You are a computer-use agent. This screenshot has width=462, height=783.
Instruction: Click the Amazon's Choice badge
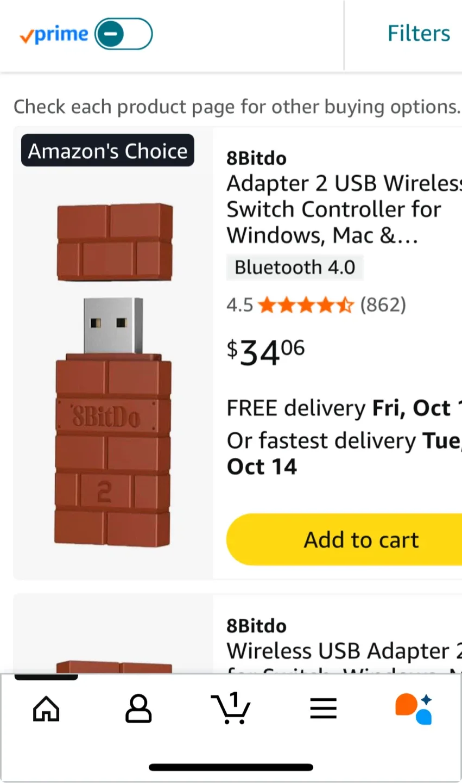107,151
